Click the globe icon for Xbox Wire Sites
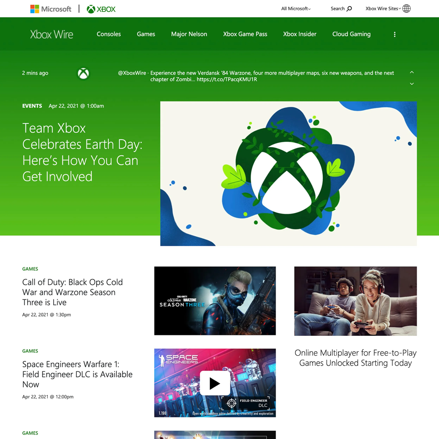This screenshot has width=439, height=439. tap(407, 9)
